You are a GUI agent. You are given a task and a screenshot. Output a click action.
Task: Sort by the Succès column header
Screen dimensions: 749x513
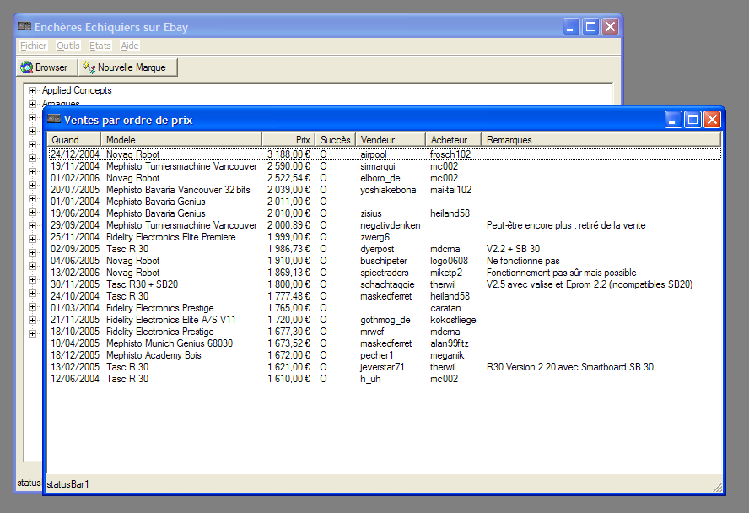click(x=336, y=139)
